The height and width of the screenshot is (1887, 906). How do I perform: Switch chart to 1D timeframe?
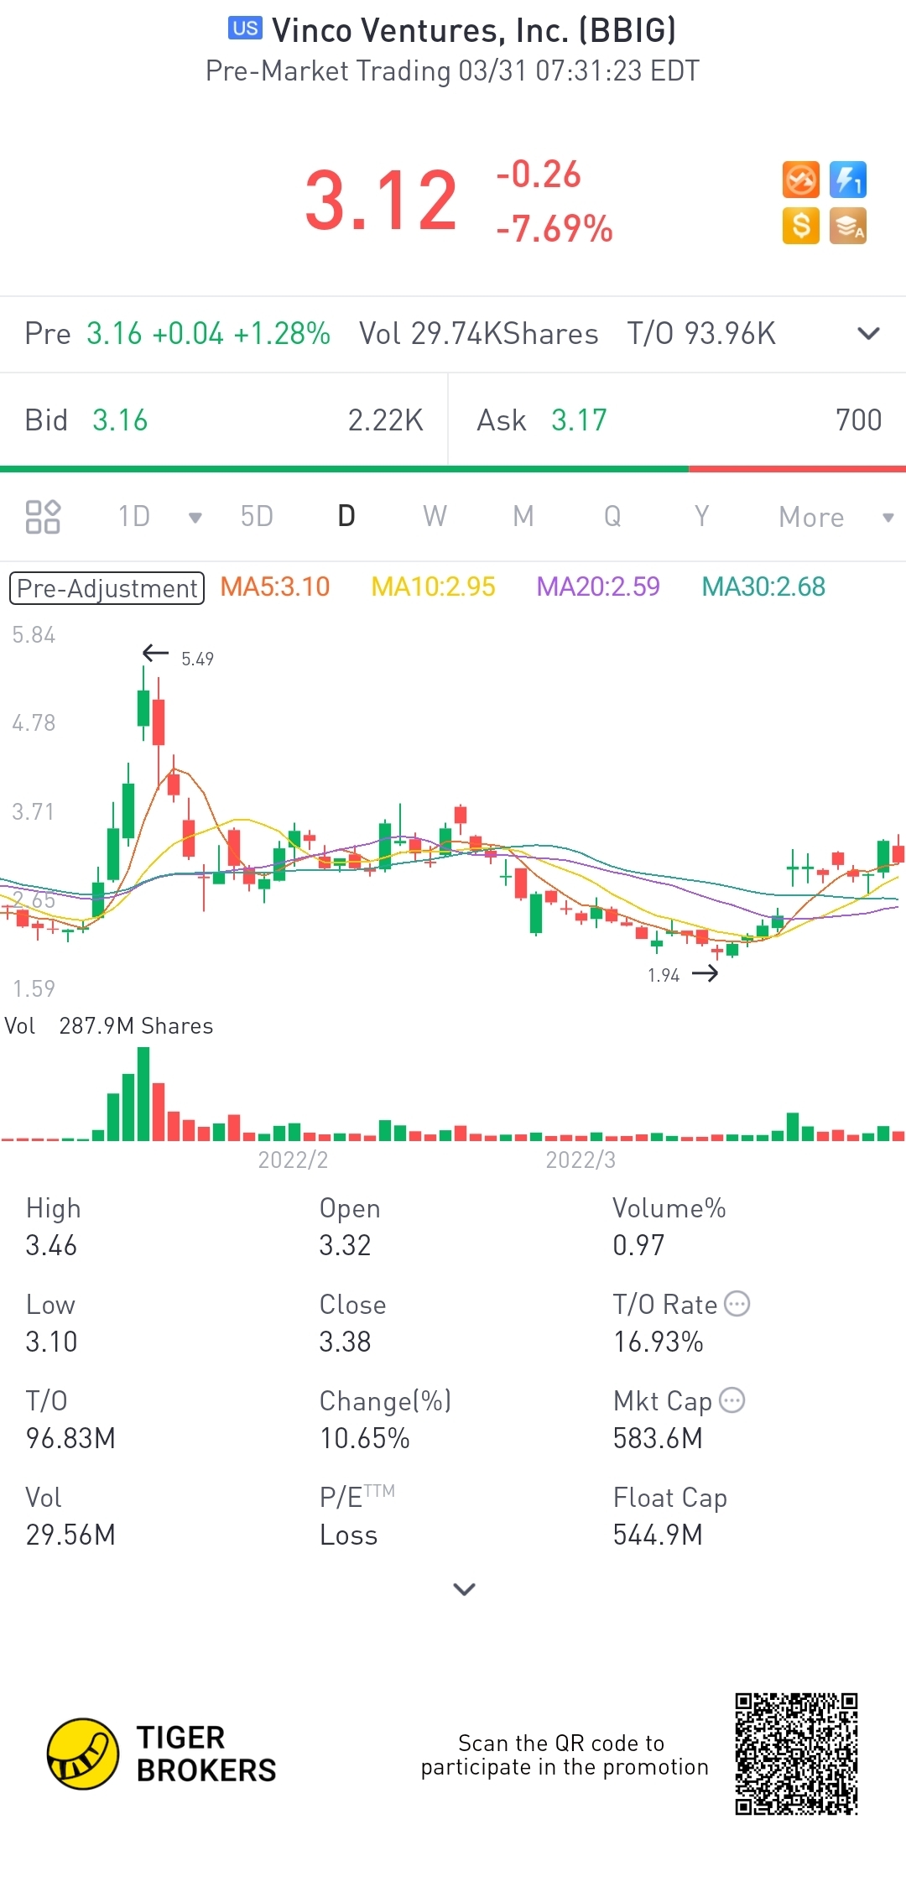tap(134, 516)
